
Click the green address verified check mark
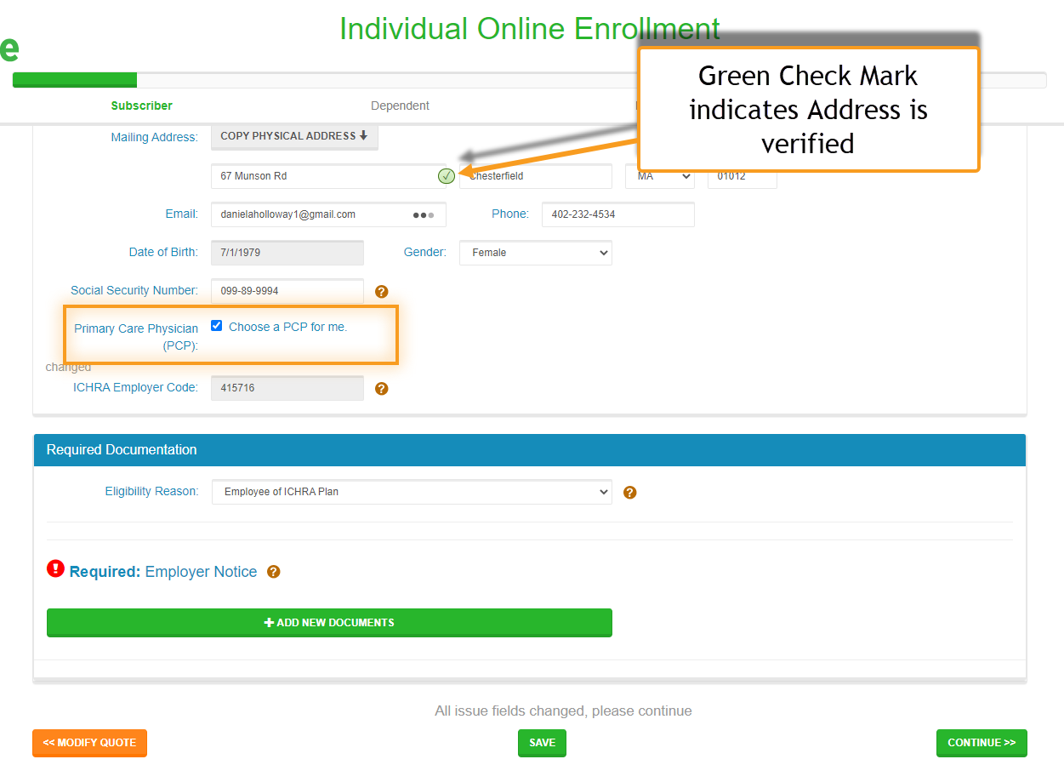446,176
